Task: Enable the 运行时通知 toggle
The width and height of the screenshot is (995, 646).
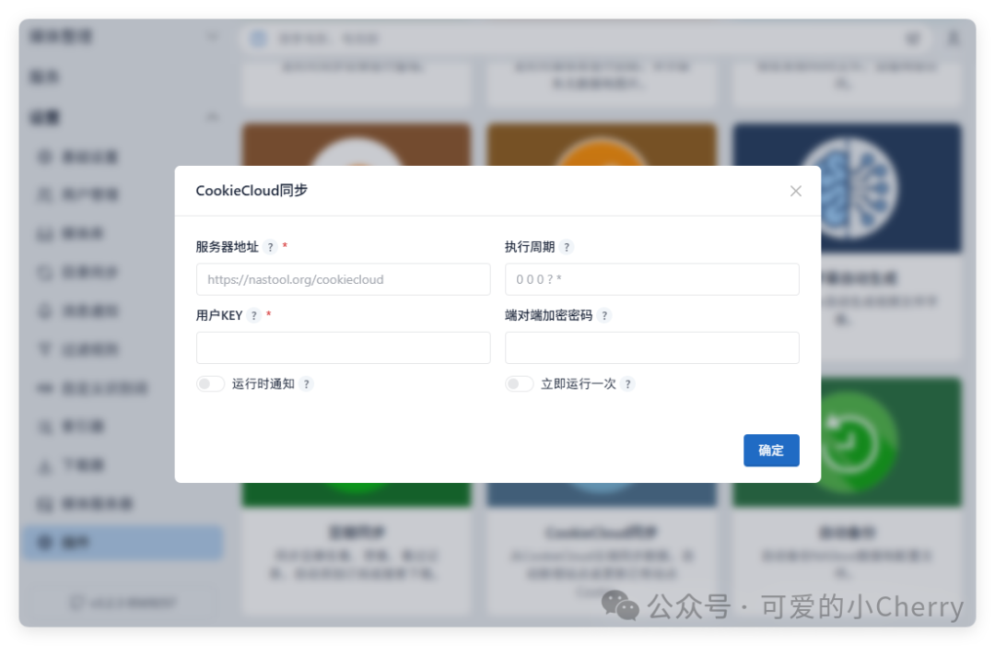Action: pyautogui.click(x=209, y=383)
